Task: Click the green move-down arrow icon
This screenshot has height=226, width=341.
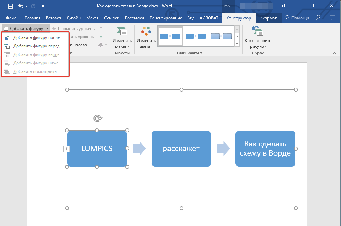Action: point(101,36)
